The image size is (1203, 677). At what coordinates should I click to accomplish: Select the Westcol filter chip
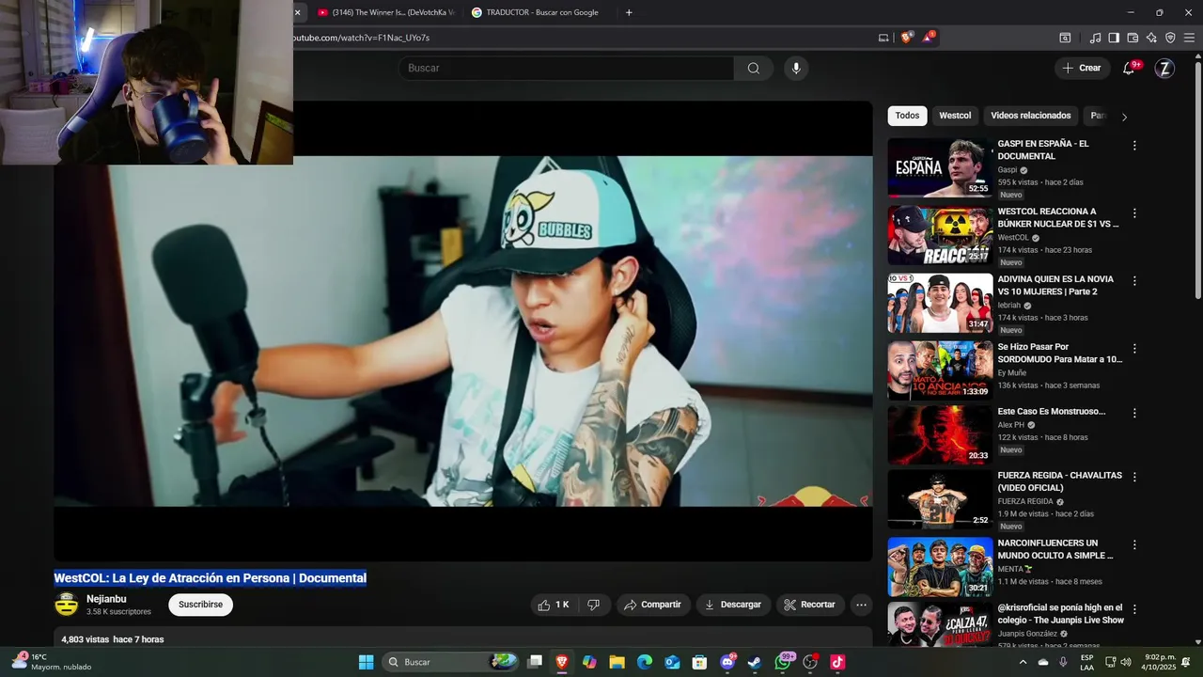click(955, 116)
